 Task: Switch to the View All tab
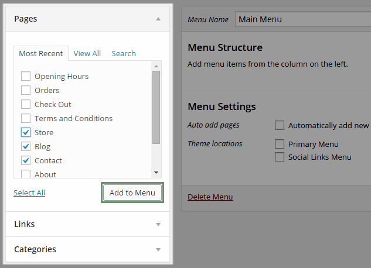click(x=87, y=54)
